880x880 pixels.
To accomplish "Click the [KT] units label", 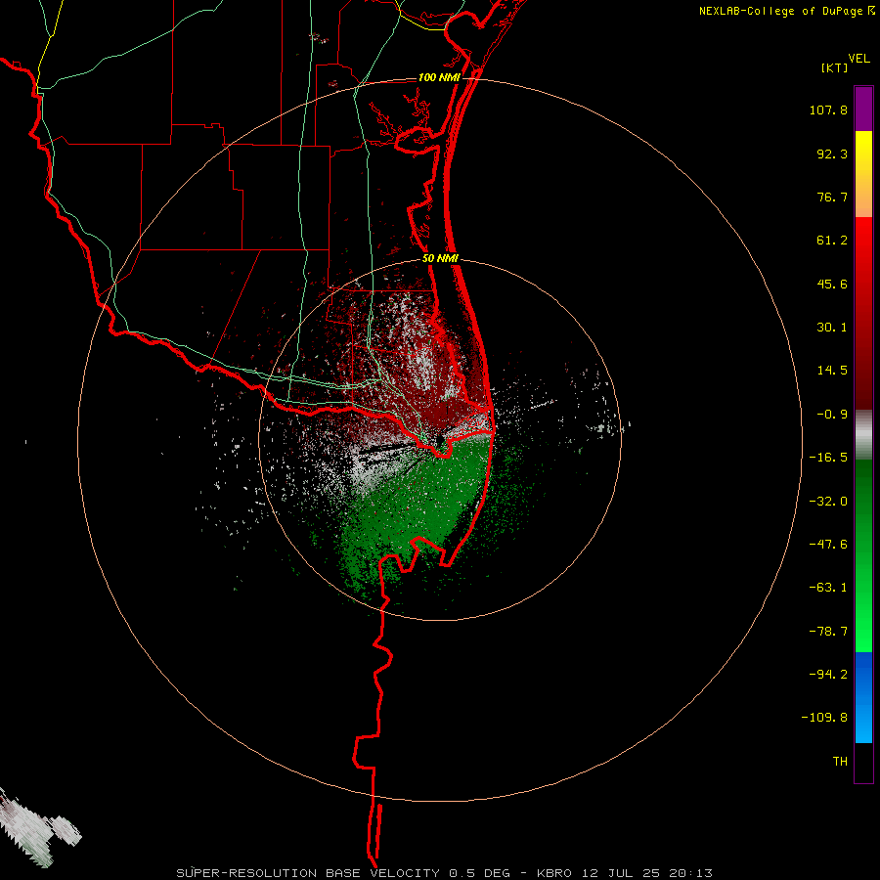I will [x=835, y=67].
